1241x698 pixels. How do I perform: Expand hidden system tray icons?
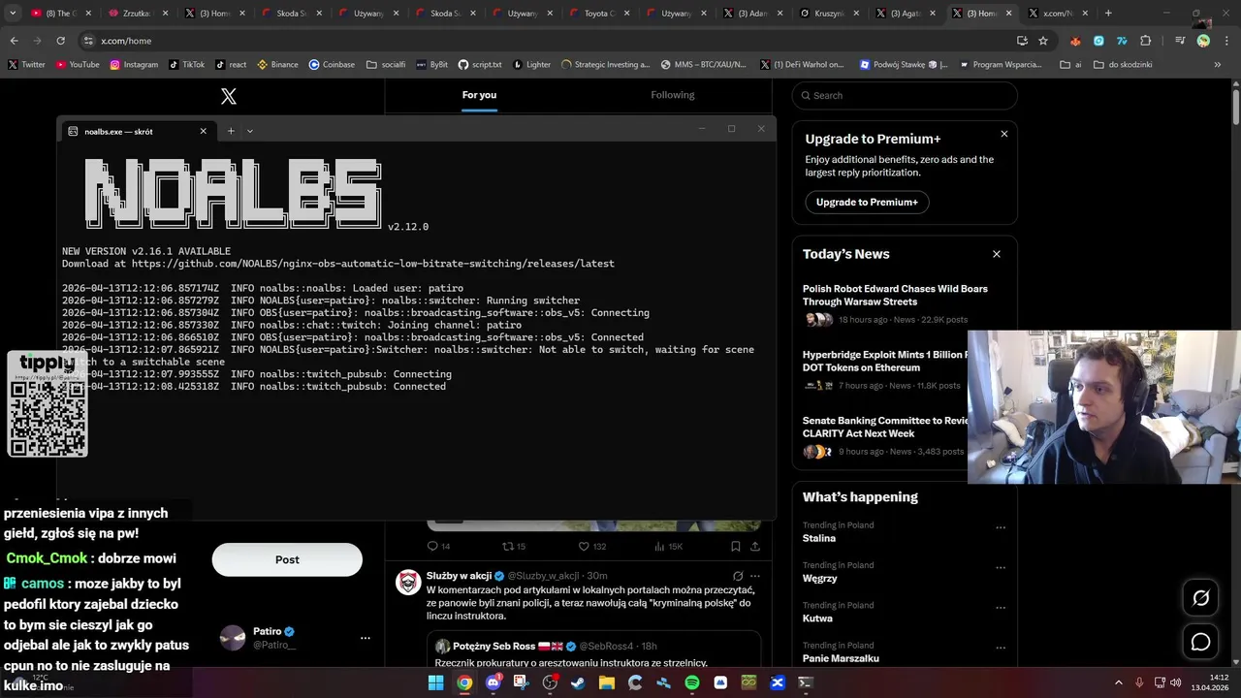[x=1119, y=682]
